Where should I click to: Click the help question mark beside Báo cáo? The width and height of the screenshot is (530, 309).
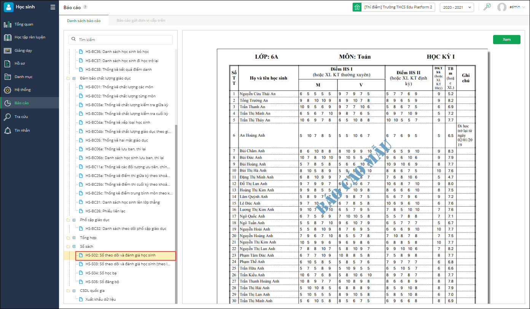(x=85, y=7)
